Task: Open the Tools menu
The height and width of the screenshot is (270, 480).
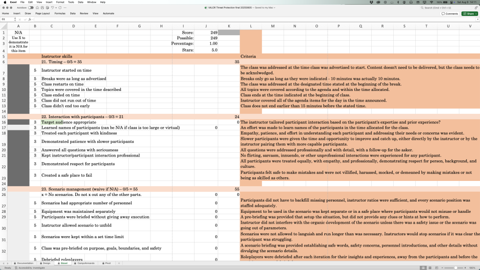Action: 71,2
